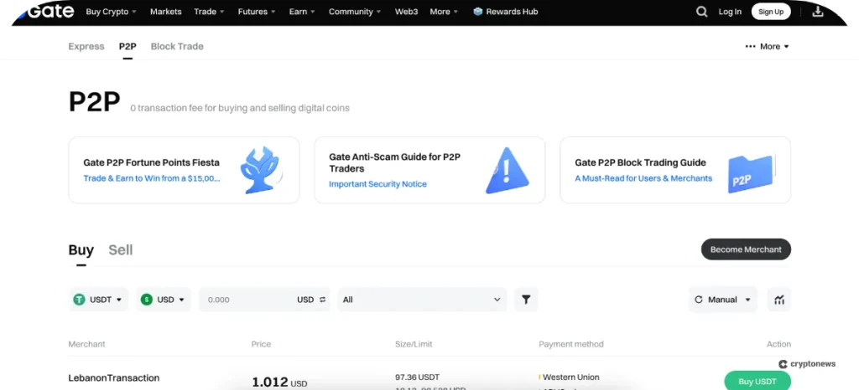Open Rewards Hub

click(x=505, y=12)
